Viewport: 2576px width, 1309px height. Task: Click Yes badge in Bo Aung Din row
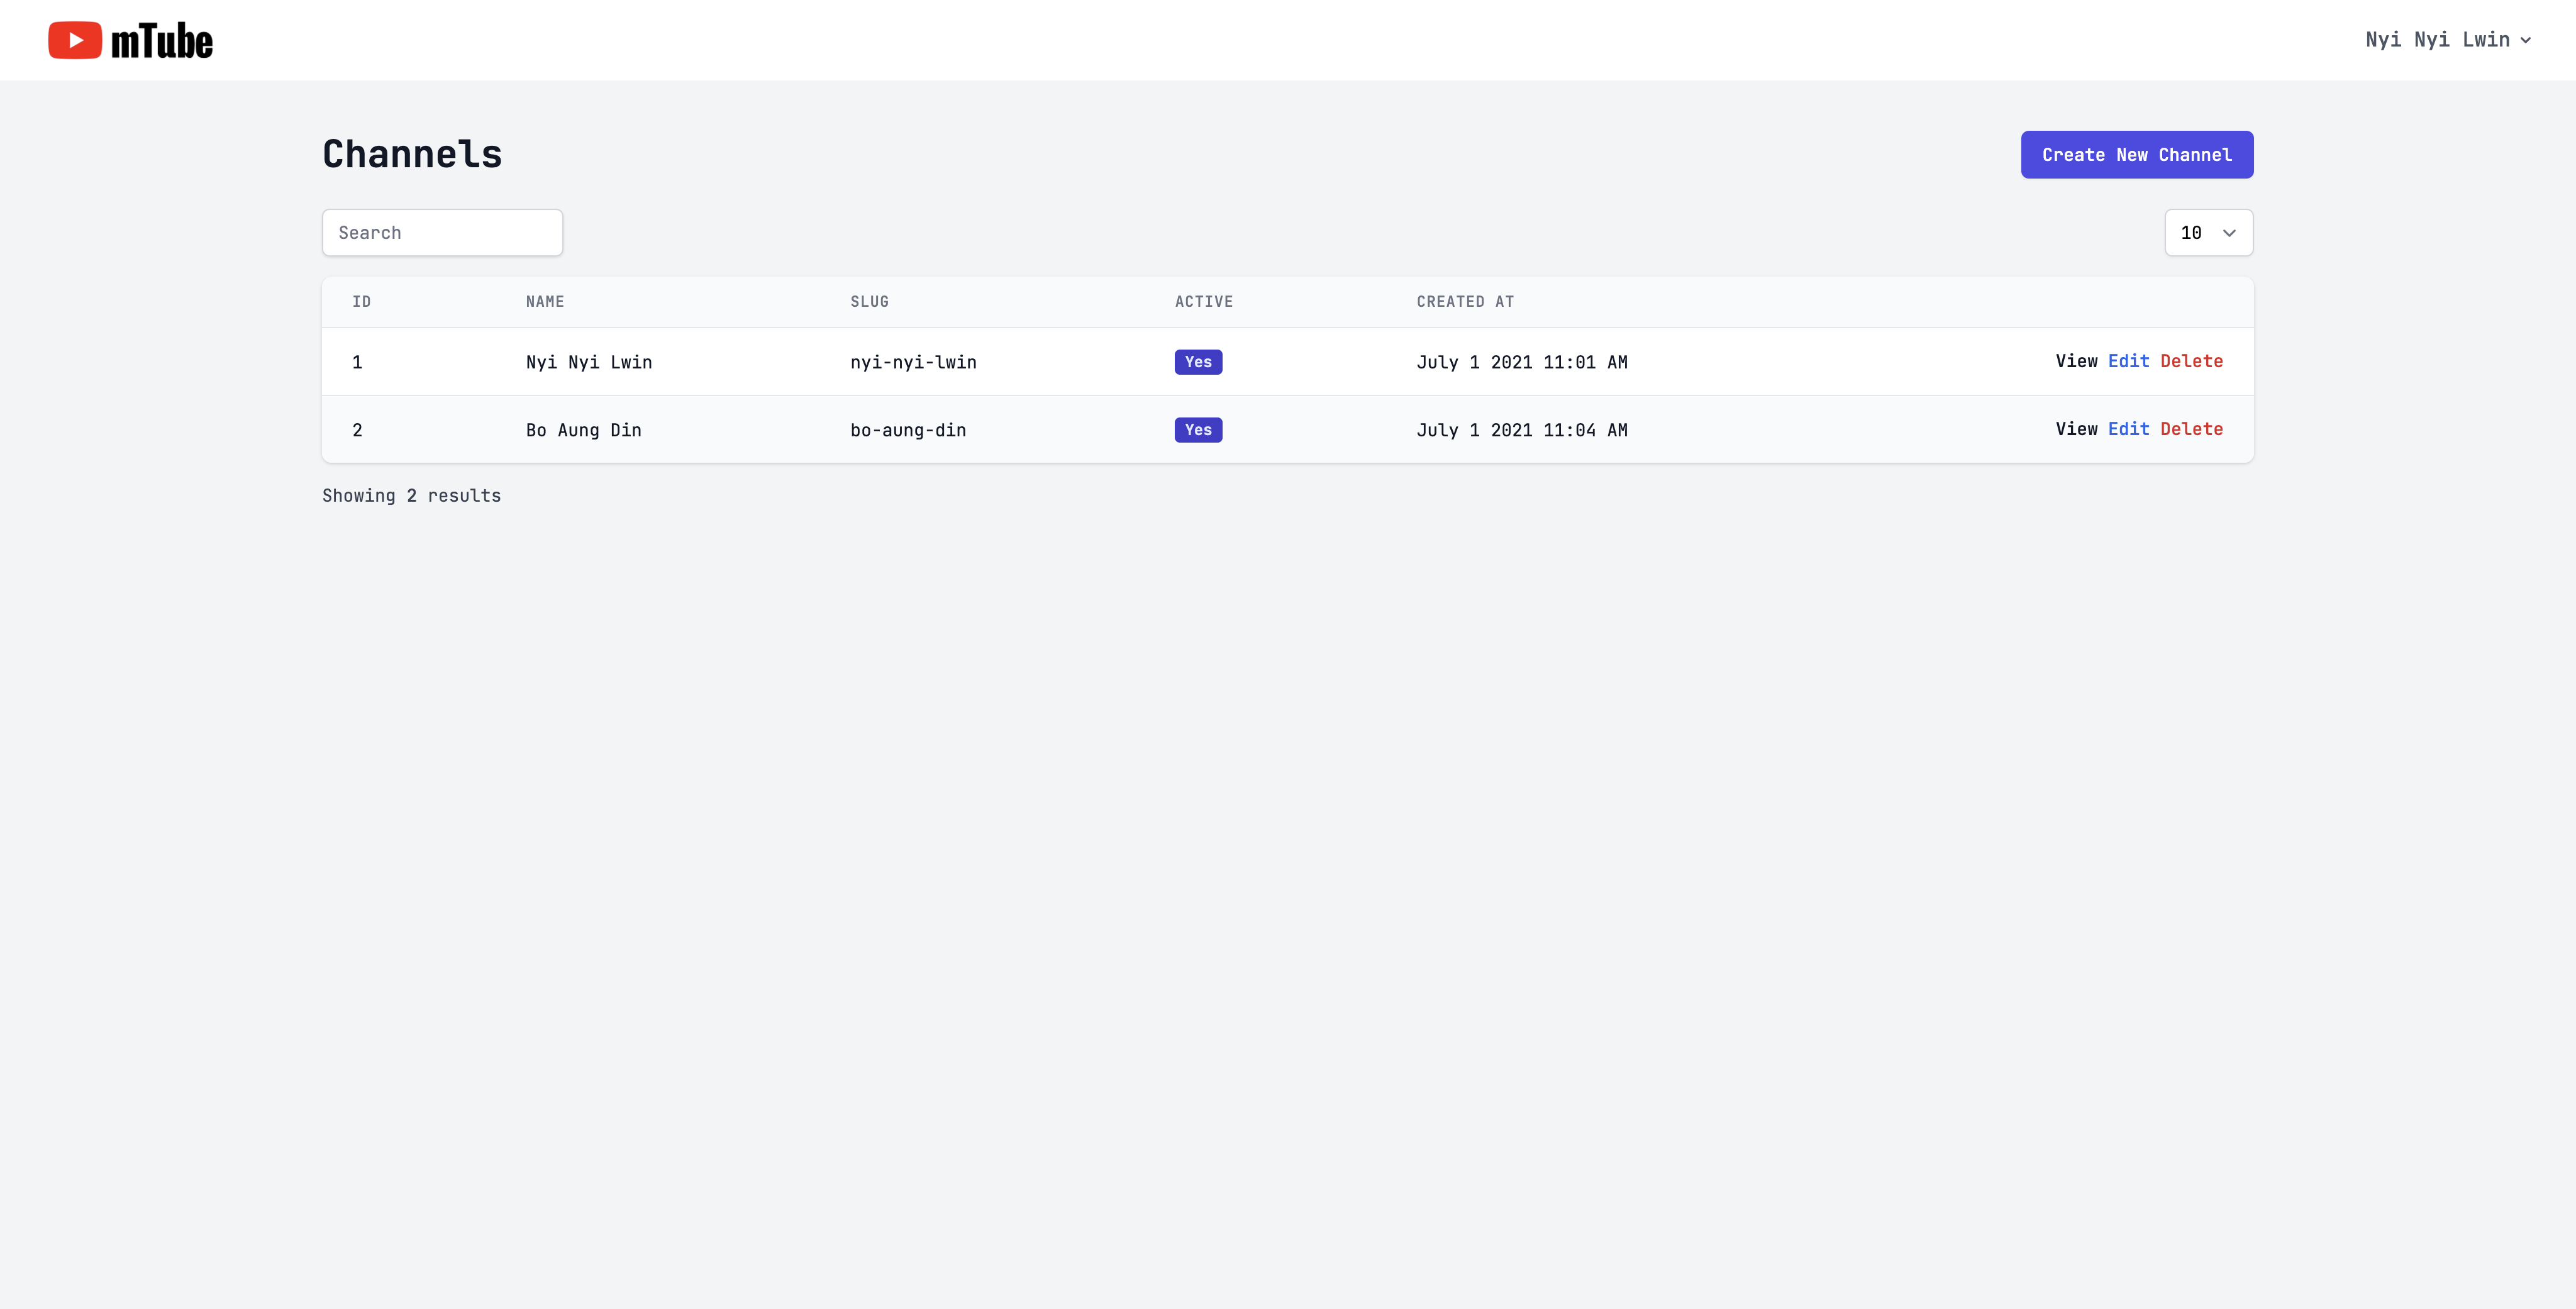pos(1198,430)
